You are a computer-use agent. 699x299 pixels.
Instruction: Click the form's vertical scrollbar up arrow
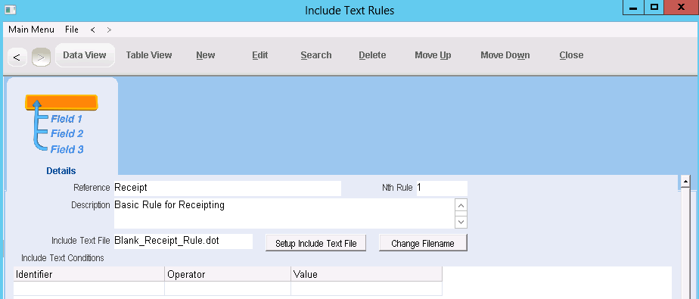pos(685,182)
